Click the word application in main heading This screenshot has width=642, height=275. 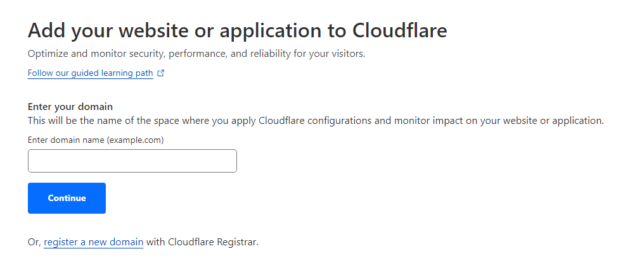coord(274,31)
